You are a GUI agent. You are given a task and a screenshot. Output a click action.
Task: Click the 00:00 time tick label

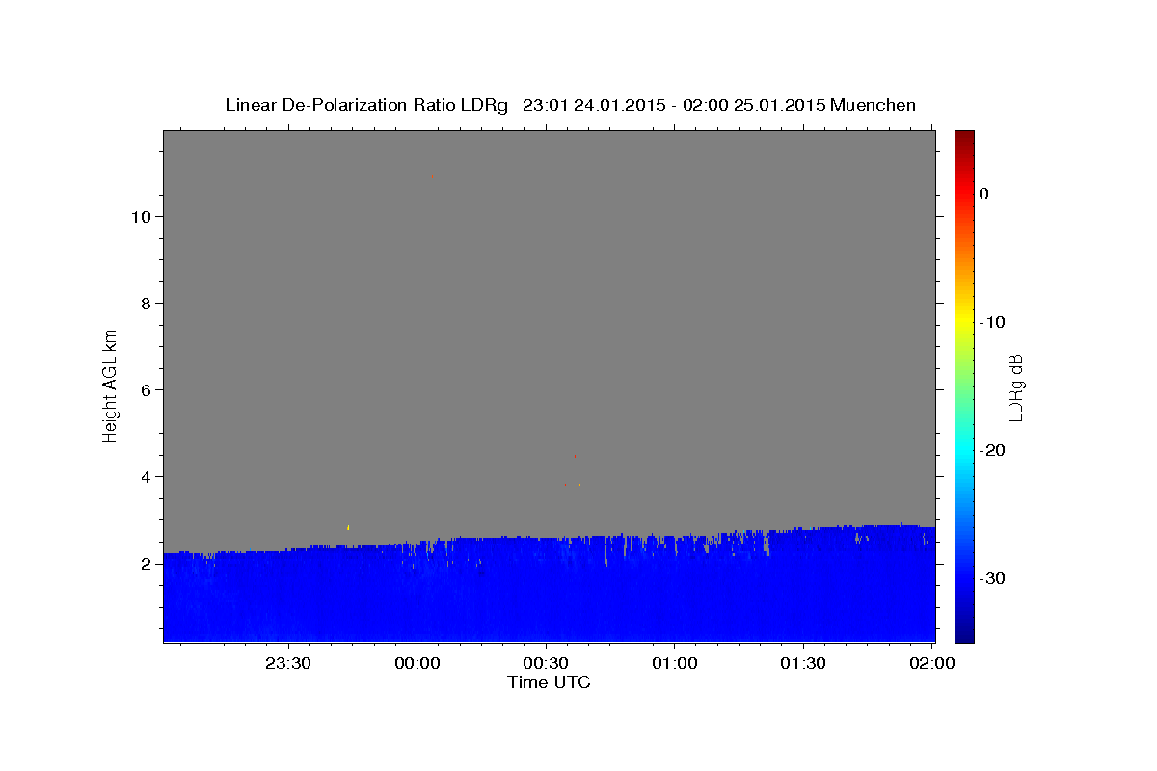[417, 663]
